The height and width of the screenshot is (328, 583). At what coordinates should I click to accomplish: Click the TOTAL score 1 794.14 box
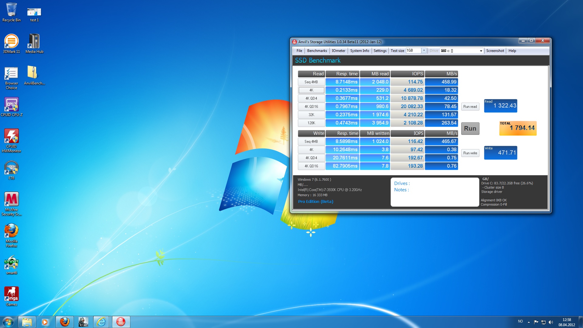click(x=518, y=128)
